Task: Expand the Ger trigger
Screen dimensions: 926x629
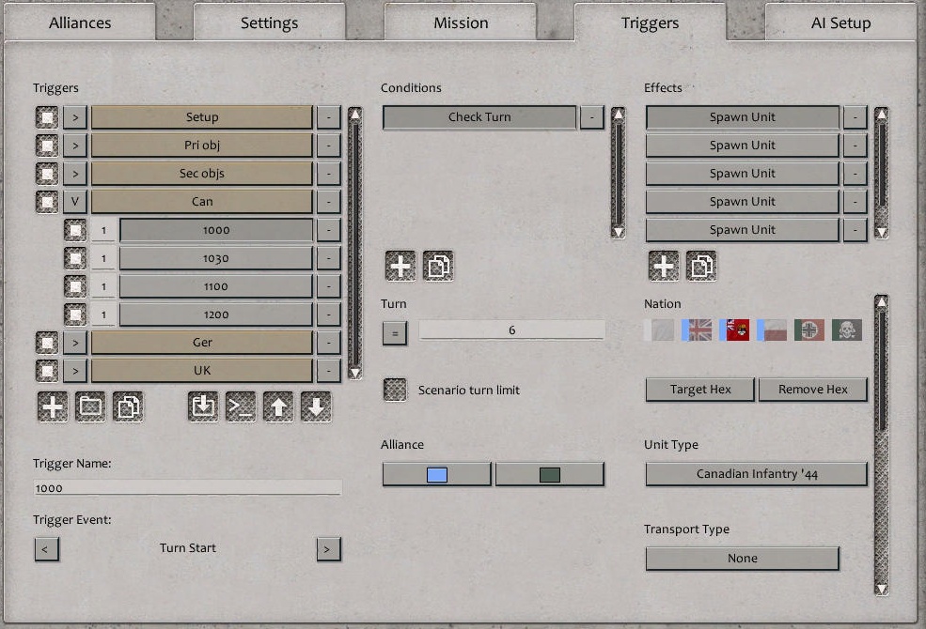Action: click(75, 342)
